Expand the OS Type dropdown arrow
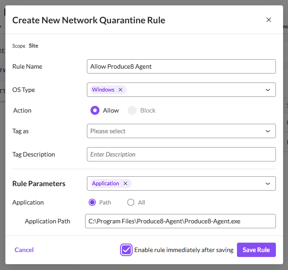Viewport: 288px width, 270px height. point(268,90)
